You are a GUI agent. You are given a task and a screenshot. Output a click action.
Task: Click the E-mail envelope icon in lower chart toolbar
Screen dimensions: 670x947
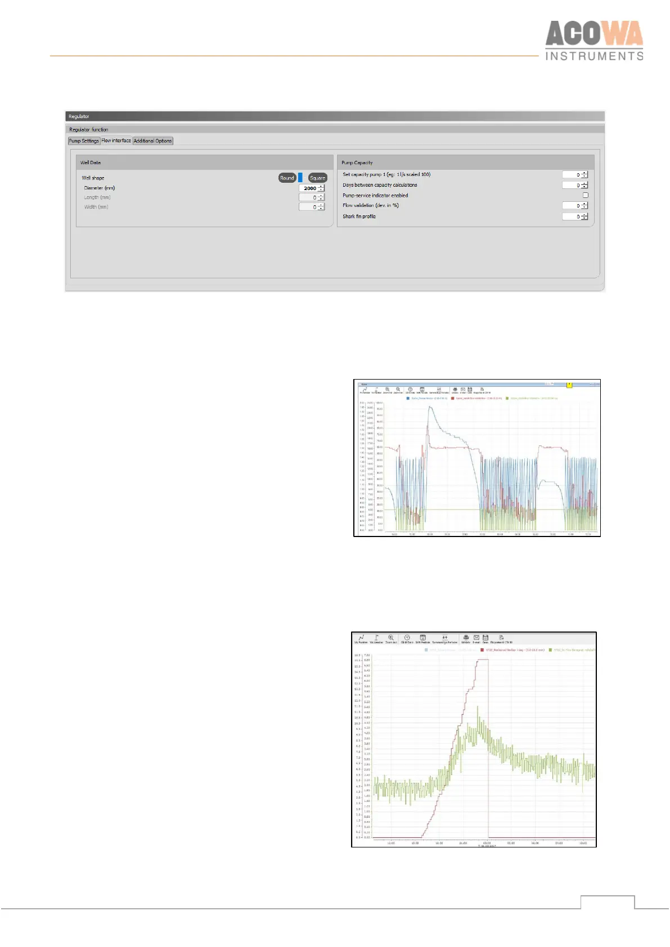[x=476, y=638]
